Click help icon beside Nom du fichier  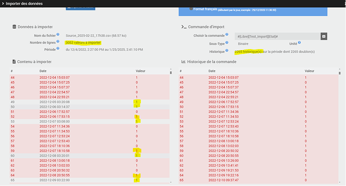click(x=58, y=34)
